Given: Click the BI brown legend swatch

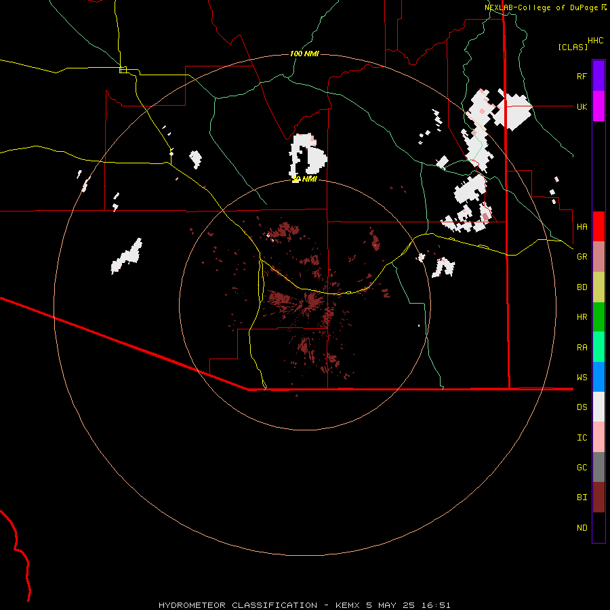Looking at the screenshot, I should [x=598, y=497].
